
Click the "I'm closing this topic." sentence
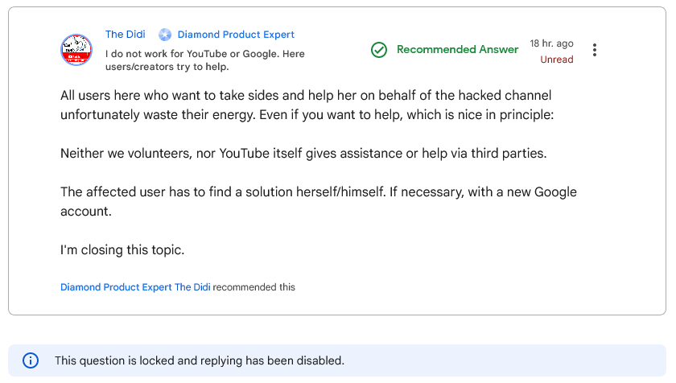coord(122,250)
